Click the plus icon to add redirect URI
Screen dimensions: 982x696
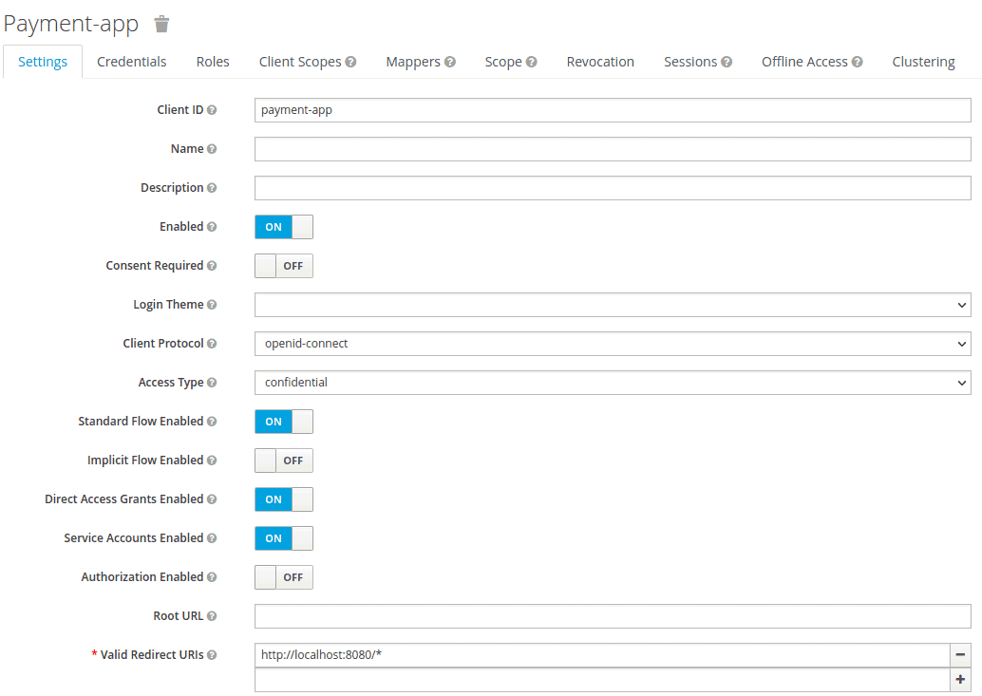(x=960, y=680)
